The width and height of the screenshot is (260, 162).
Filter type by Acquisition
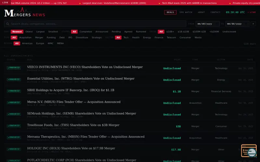pyautogui.click(x=25, y=38)
